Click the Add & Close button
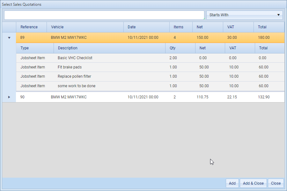 pos(253,183)
